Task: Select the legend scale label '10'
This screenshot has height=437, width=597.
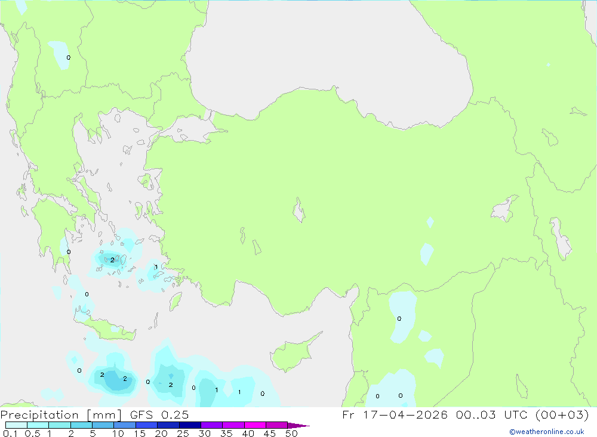Action: click(x=118, y=433)
